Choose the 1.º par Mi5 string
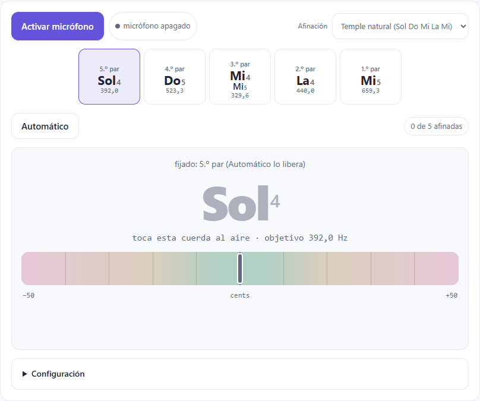Viewport: 480px width, 401px height. (371, 77)
